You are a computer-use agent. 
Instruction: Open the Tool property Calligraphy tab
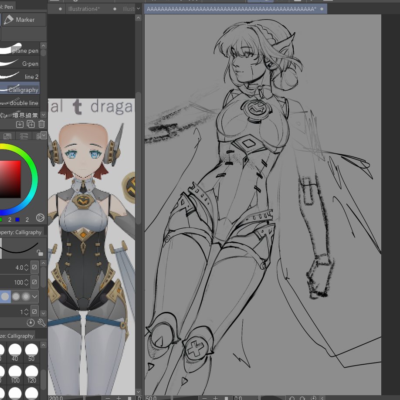click(x=21, y=232)
